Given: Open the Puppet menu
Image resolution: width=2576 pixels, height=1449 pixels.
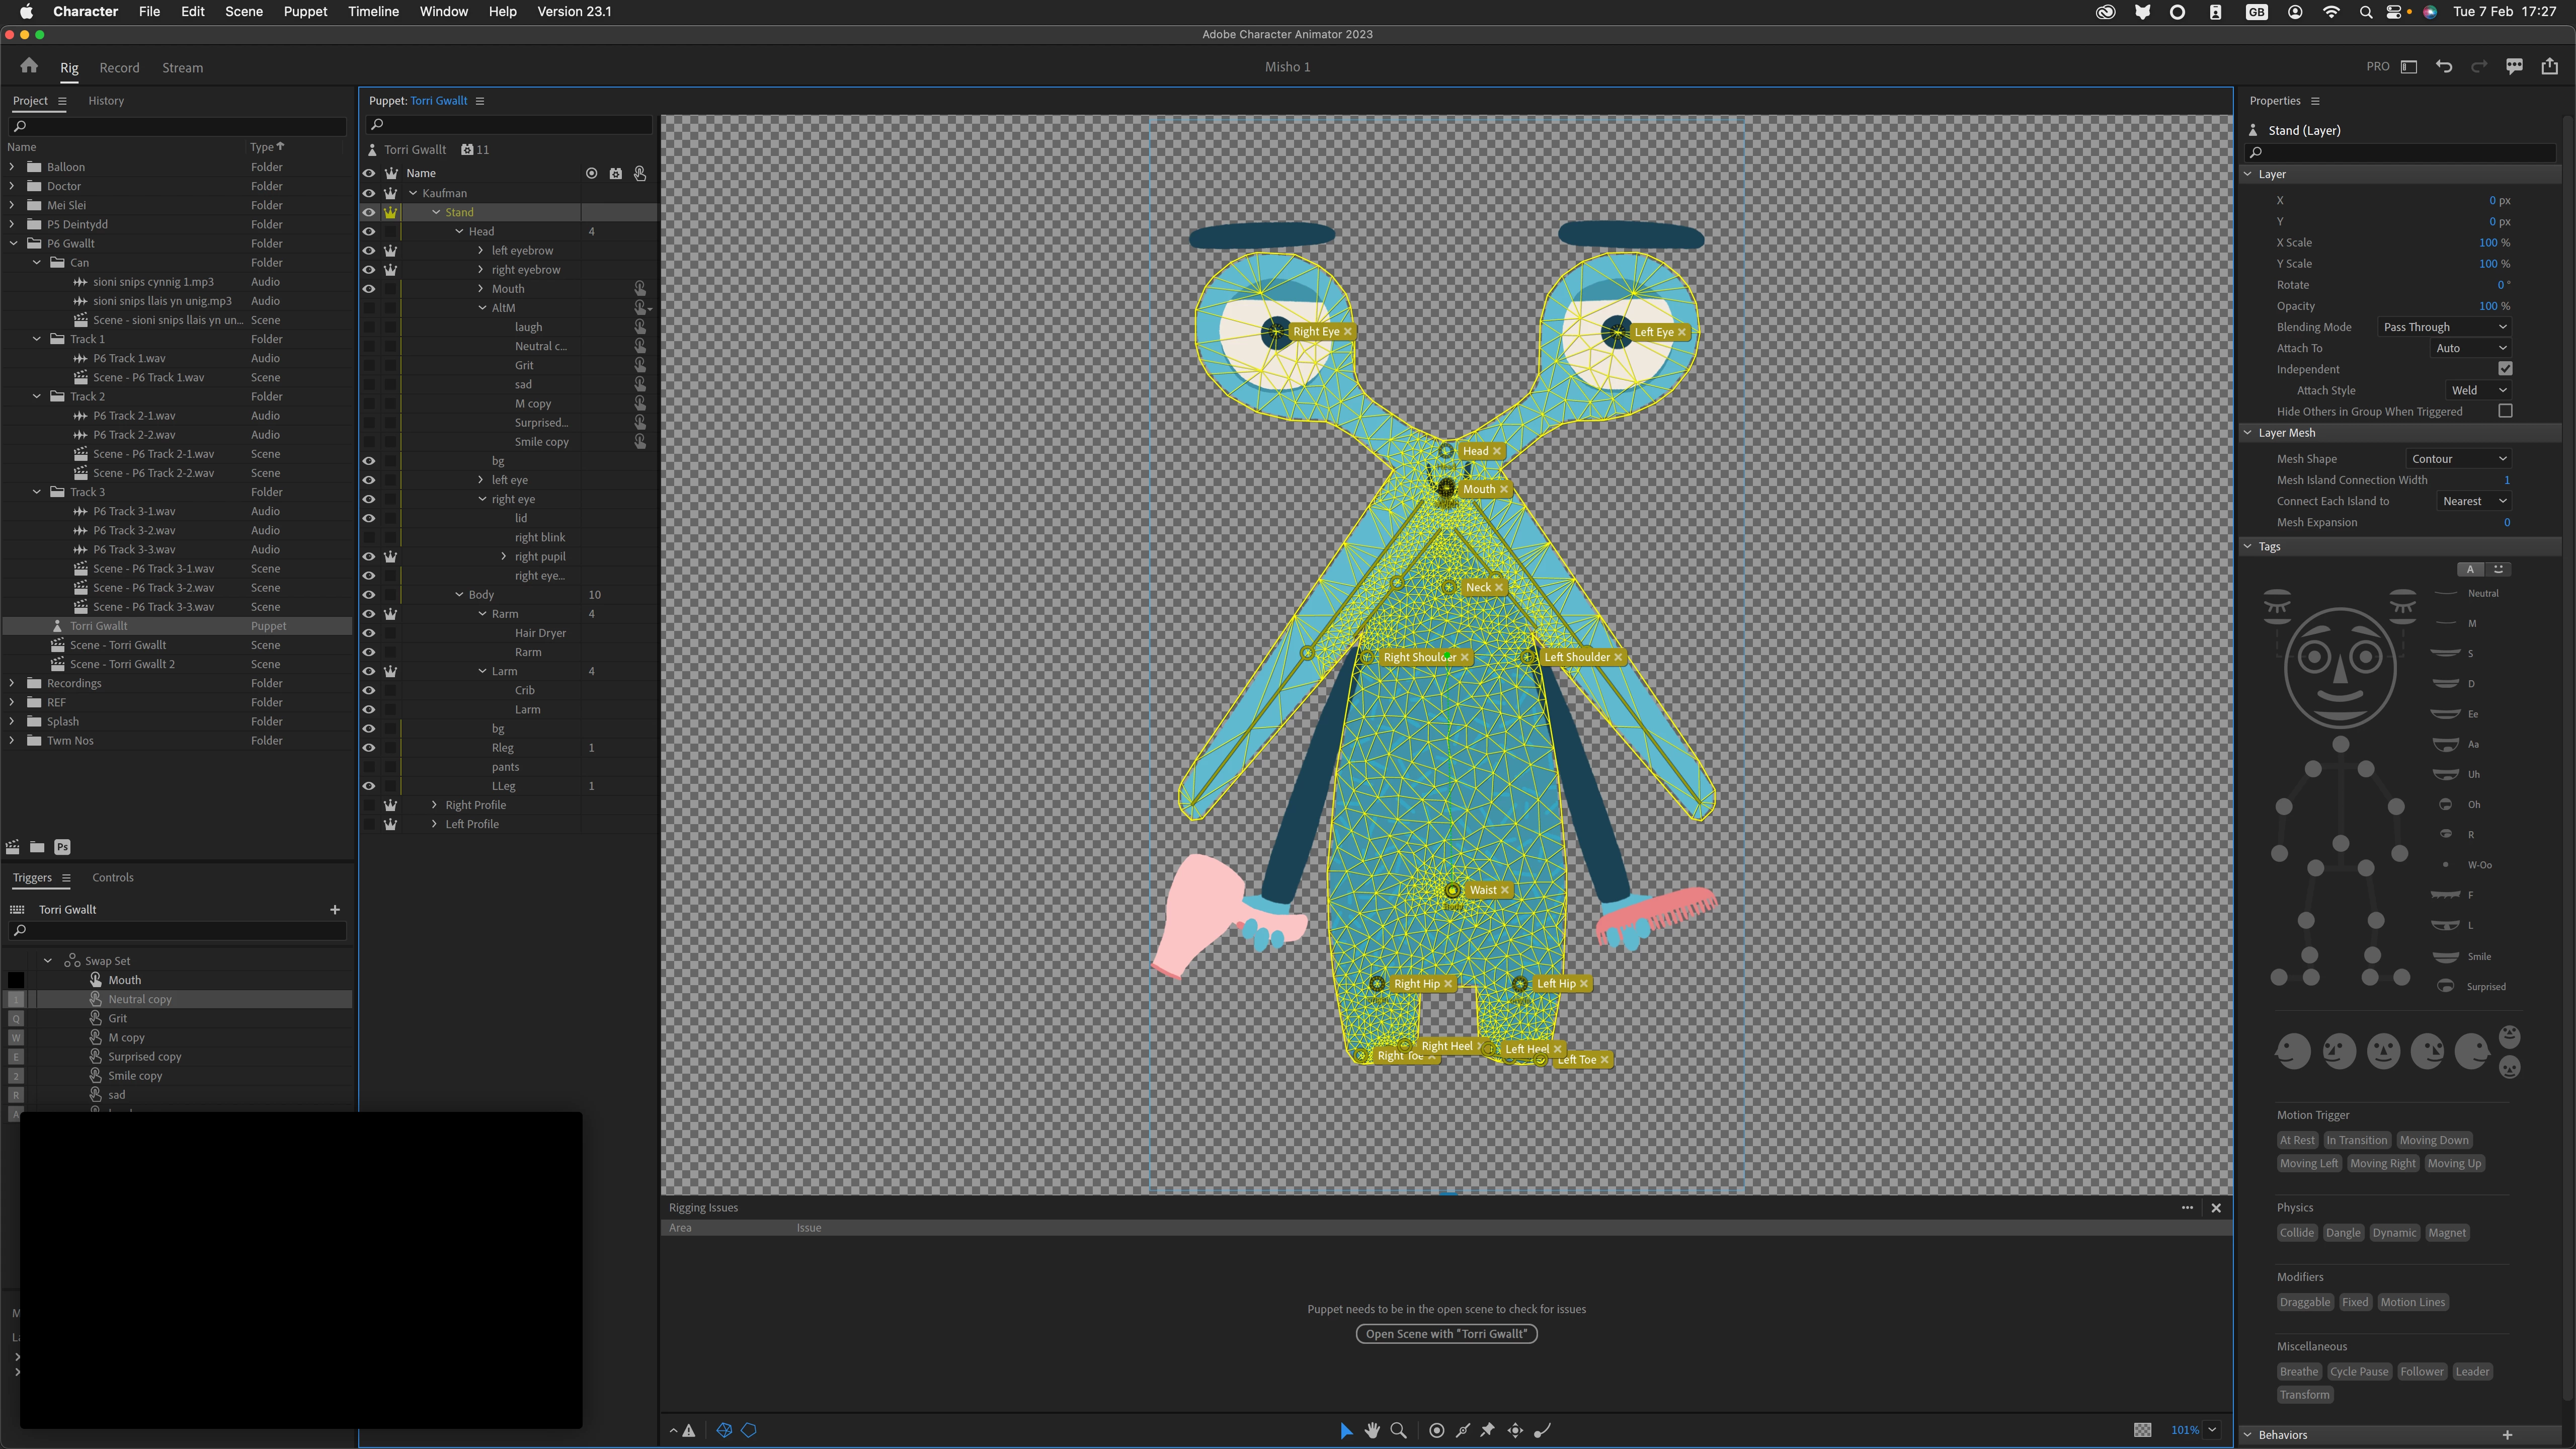Looking at the screenshot, I should [305, 11].
